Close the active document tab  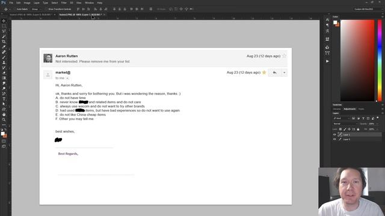click(104, 14)
